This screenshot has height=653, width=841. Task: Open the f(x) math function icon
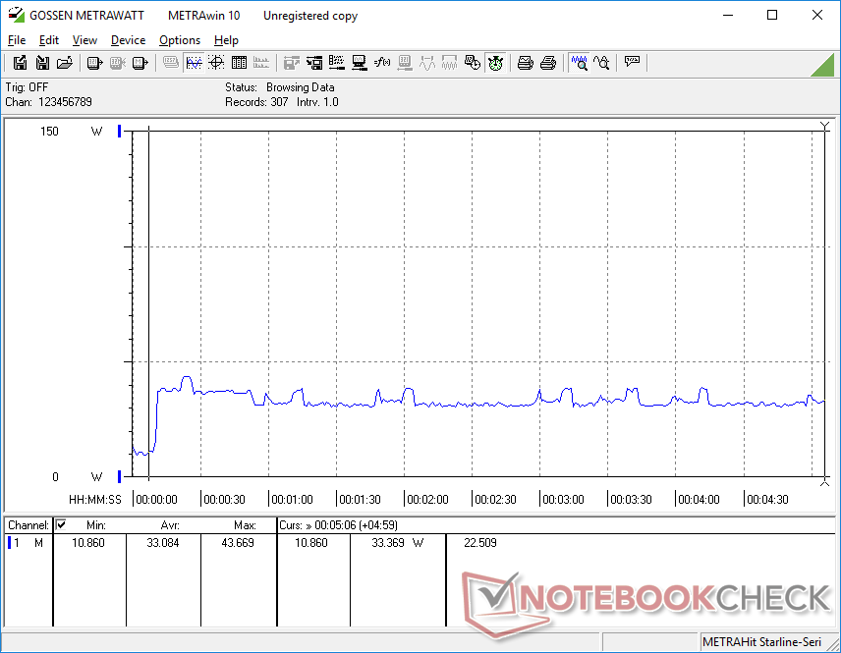pyautogui.click(x=382, y=63)
